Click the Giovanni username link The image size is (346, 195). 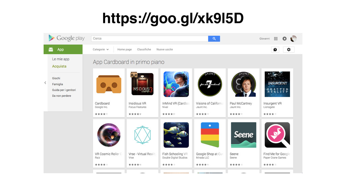pos(265,39)
